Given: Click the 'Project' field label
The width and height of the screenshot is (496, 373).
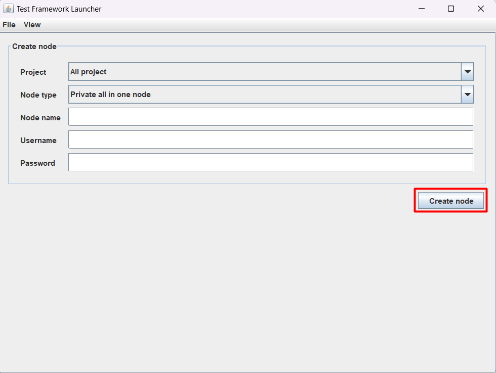Looking at the screenshot, I should [33, 72].
